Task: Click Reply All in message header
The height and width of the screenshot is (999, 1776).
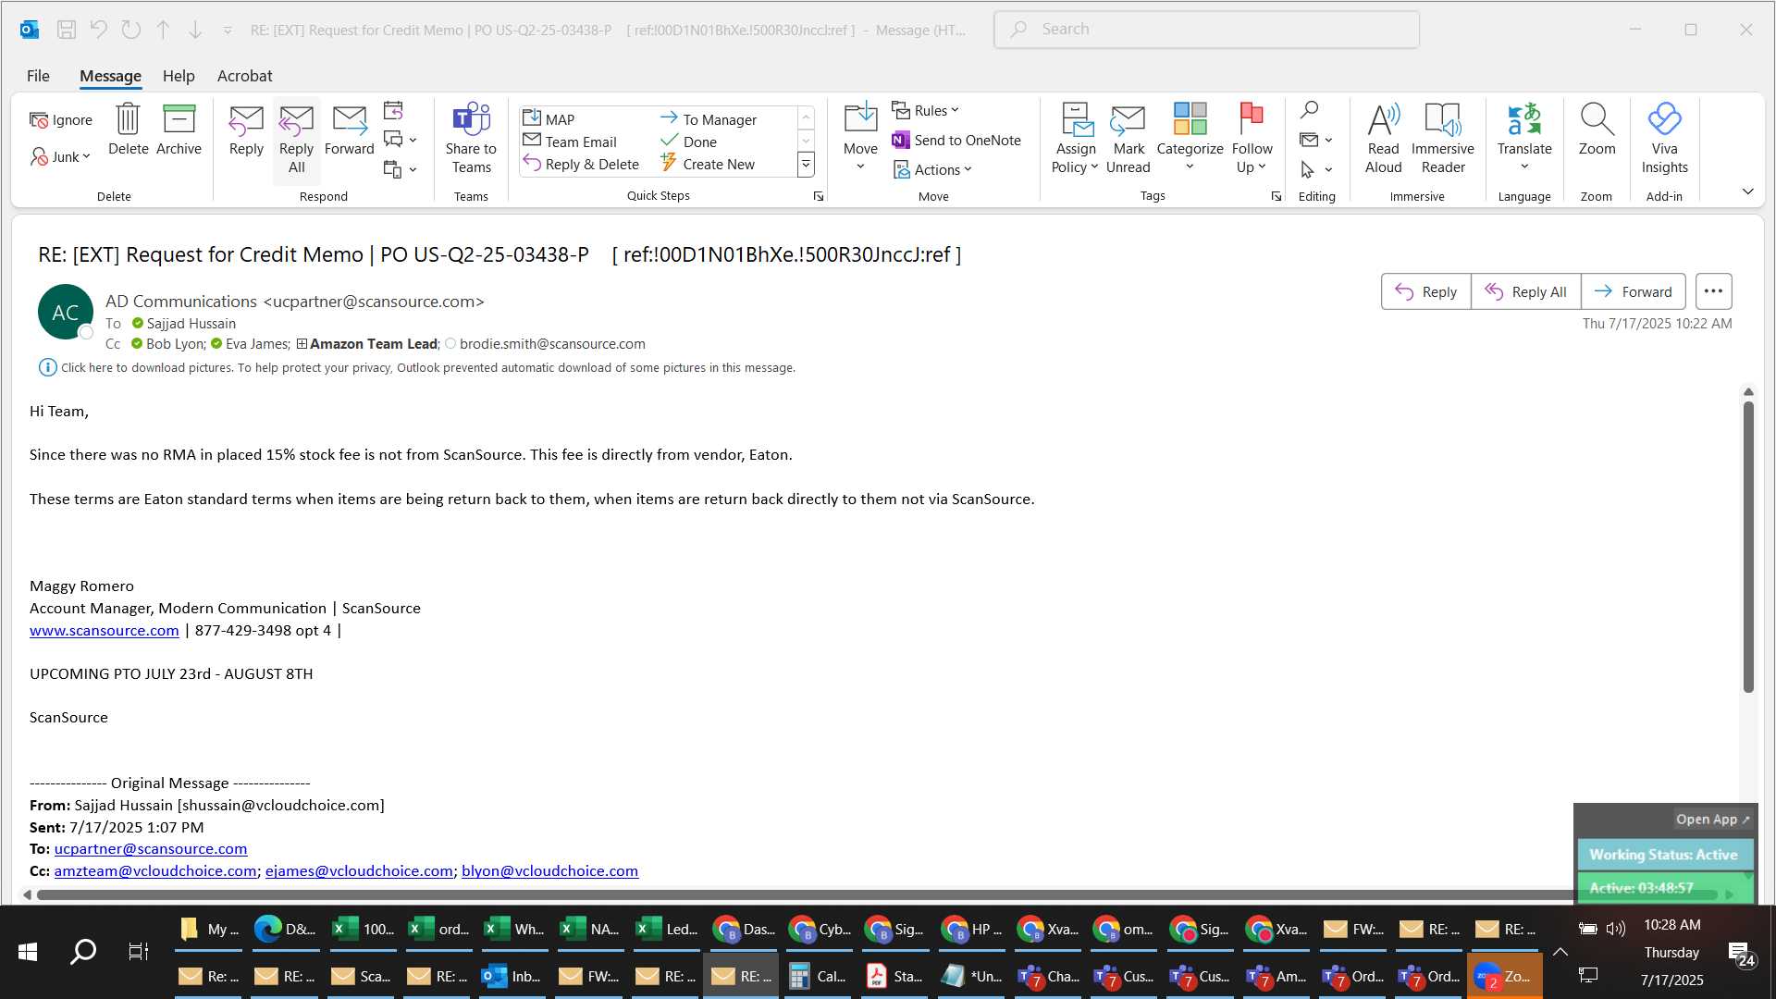Action: [x=1525, y=291]
